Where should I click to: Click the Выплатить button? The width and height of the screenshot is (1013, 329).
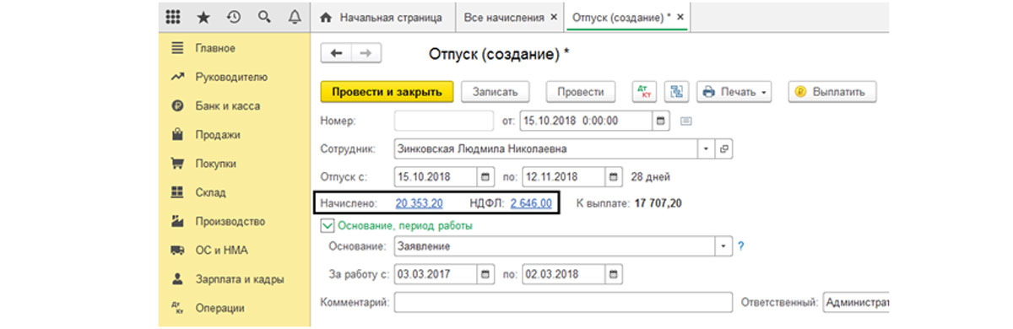[833, 91]
